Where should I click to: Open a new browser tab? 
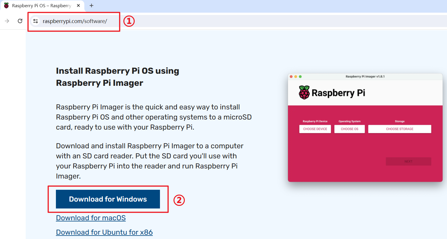click(91, 5)
